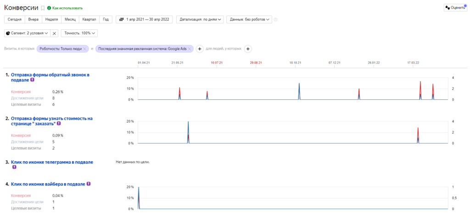470x220 pixels.
Task: Click Целевые визиты value 6 of goal 1
Action: pyautogui.click(x=53, y=104)
